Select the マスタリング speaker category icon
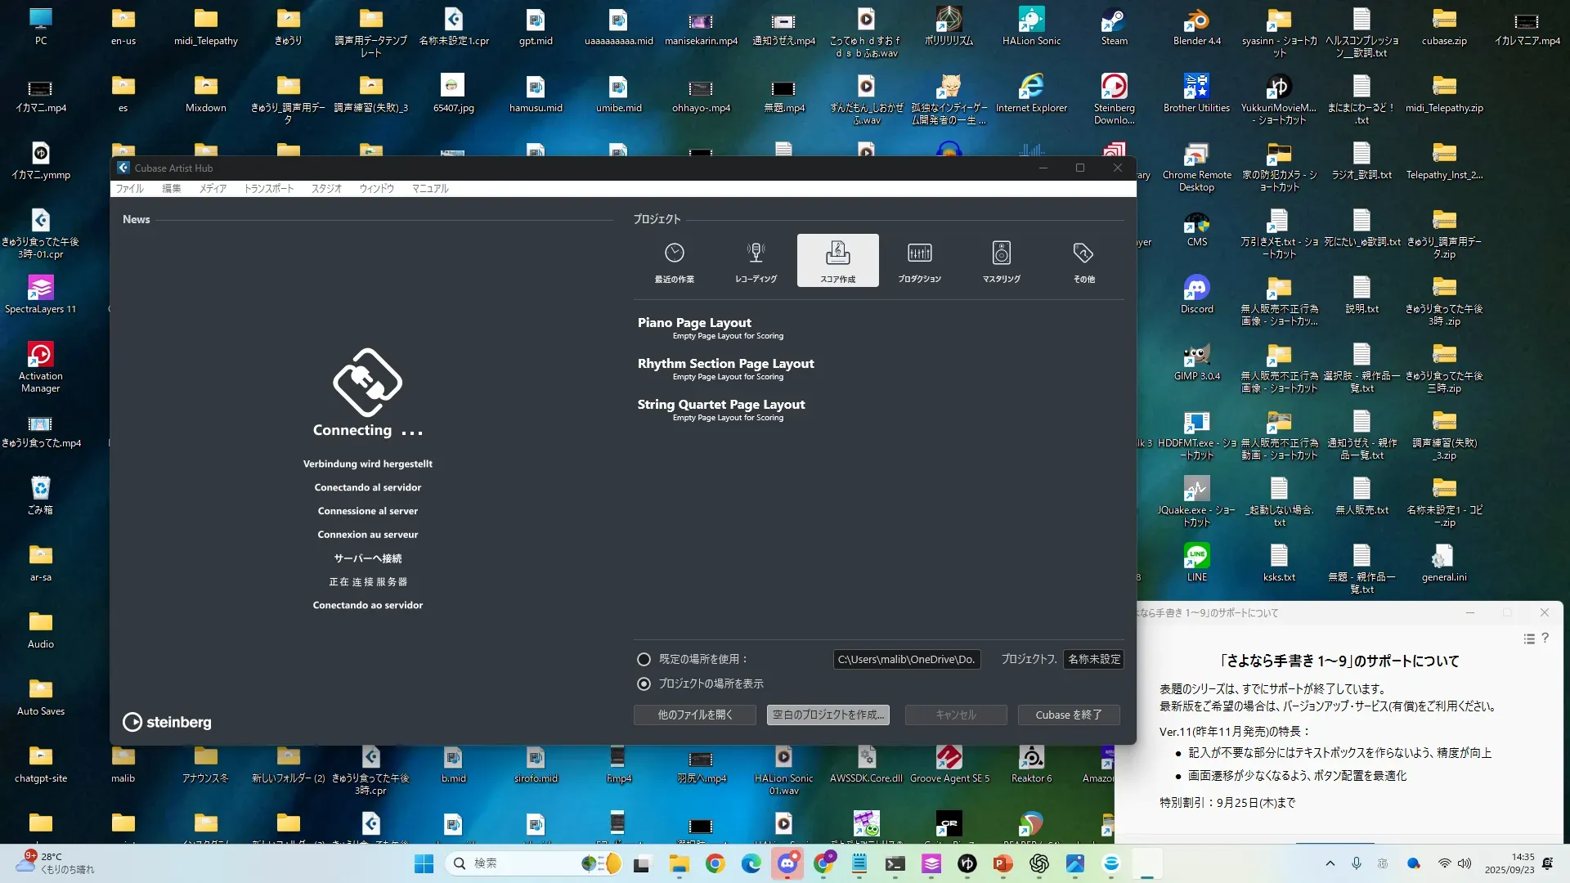Screen dimensions: 1570x883 tap(1001, 253)
